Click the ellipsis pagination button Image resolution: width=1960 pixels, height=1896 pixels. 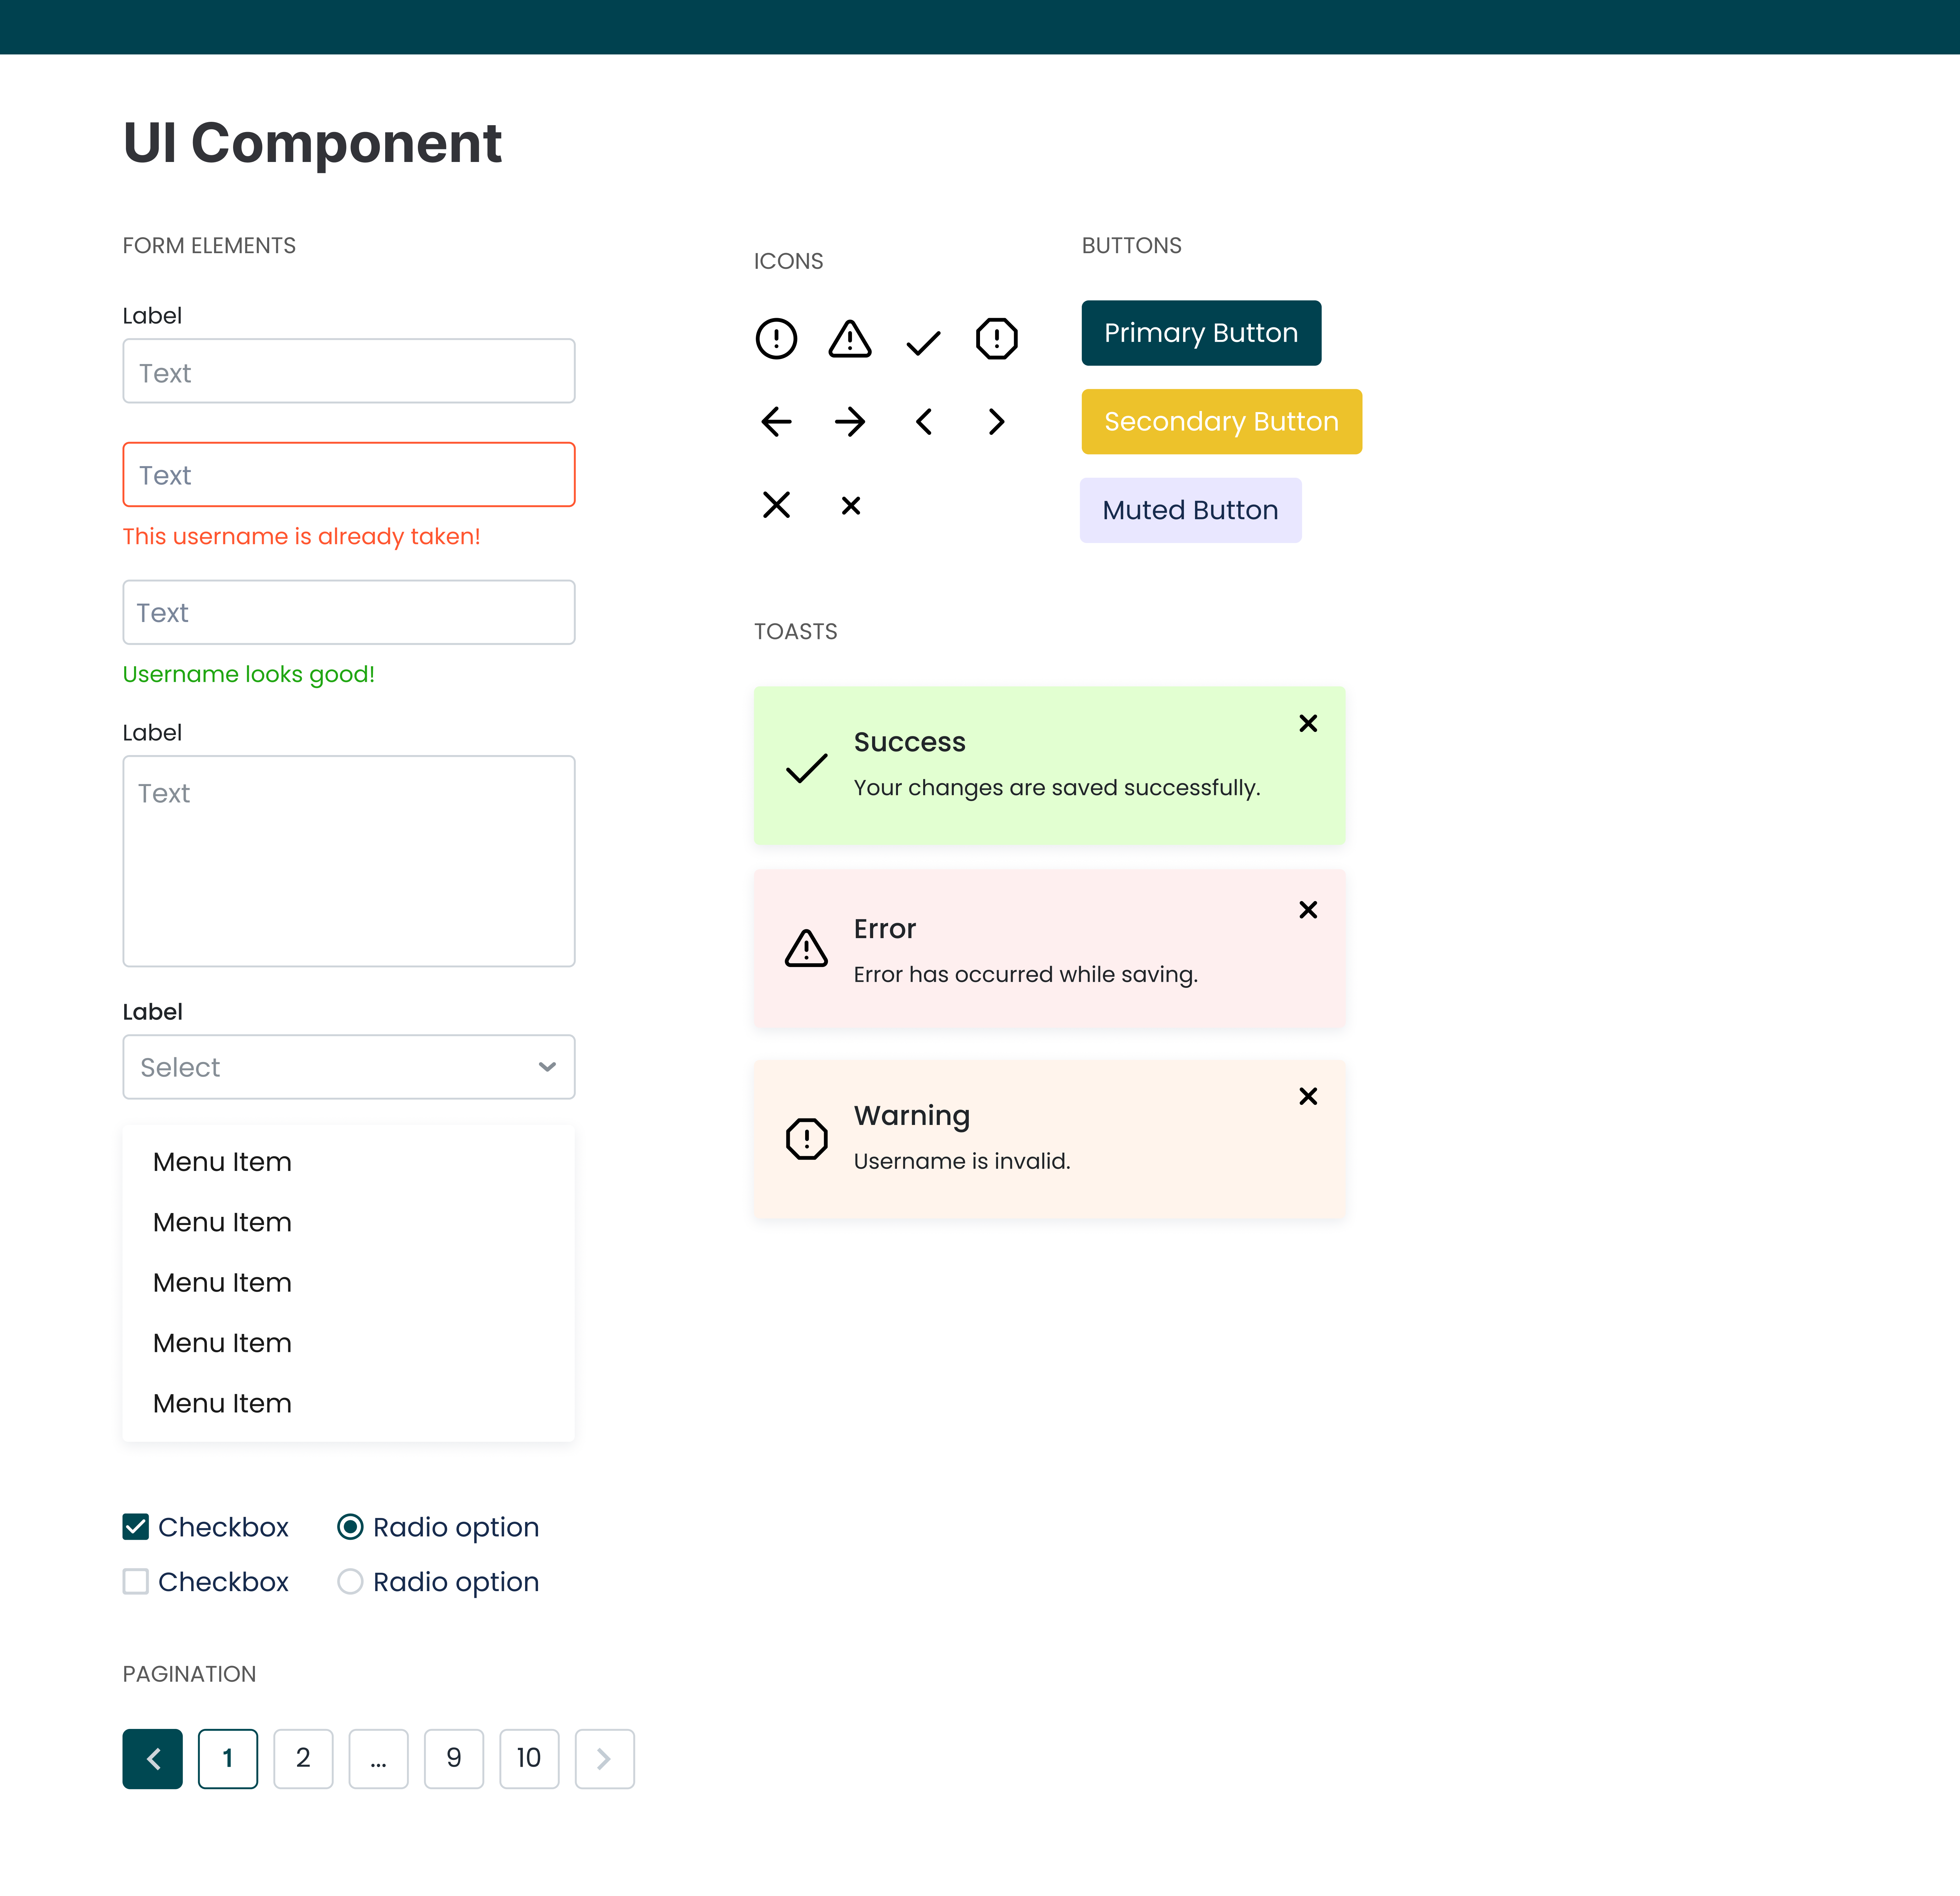379,1759
